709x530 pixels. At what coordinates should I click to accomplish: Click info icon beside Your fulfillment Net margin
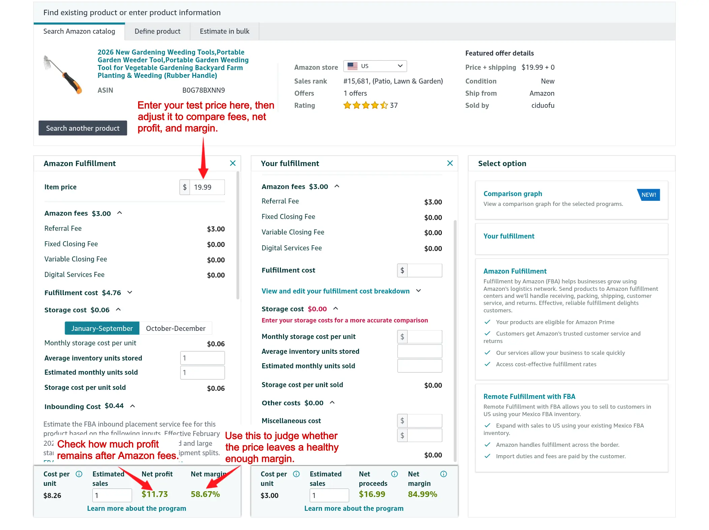(444, 474)
